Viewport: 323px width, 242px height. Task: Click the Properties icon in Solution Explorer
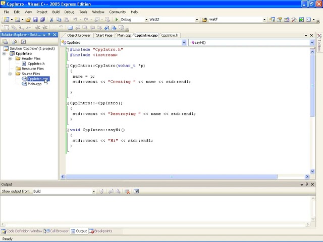(5, 42)
